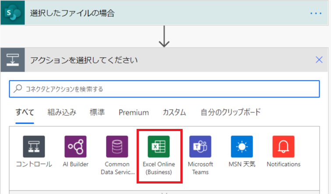331x194 pixels.
Task: Pick the MSN 天気 connector
Action: [242, 146]
